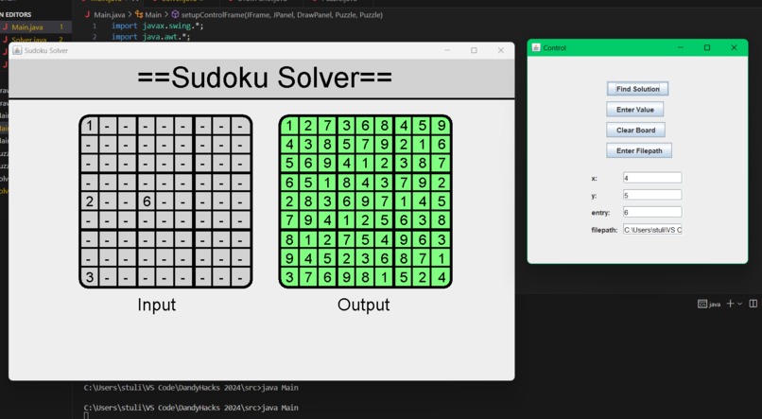Click the Enter Filepath button

pyautogui.click(x=639, y=150)
